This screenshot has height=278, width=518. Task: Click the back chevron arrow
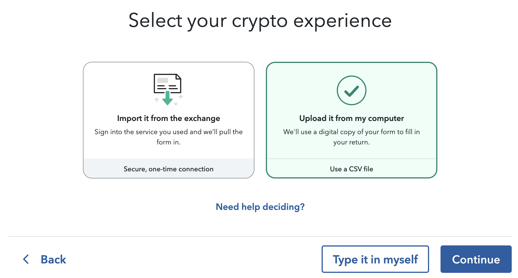pos(26,259)
